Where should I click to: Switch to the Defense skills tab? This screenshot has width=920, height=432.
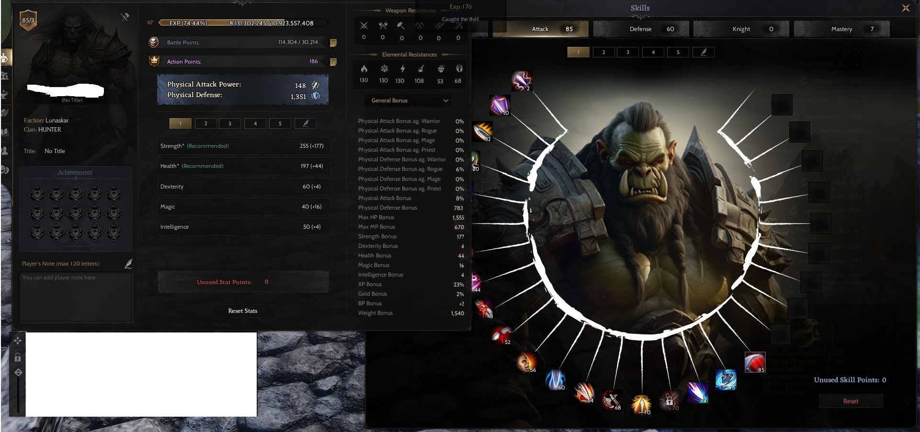(x=641, y=29)
